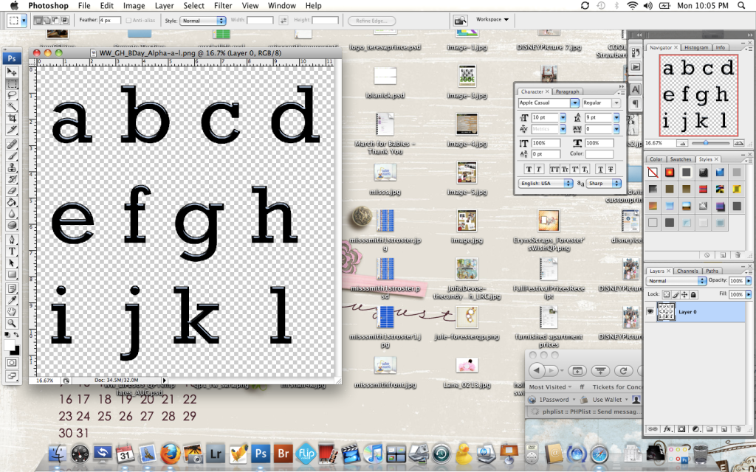Select the Pen tool
The image size is (756, 472).
pos(12,240)
